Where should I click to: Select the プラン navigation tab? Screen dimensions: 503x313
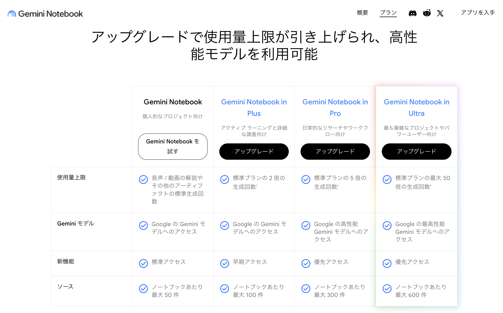point(388,13)
